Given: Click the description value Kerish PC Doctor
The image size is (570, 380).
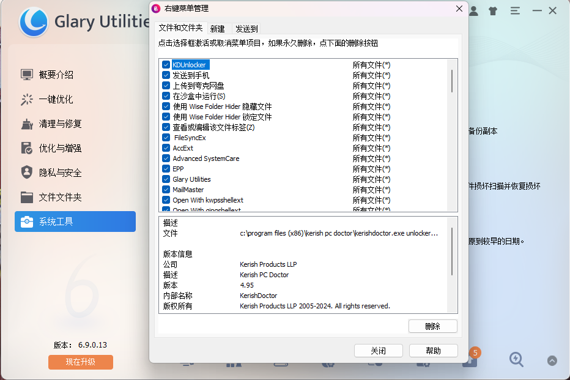Looking at the screenshot, I should [x=264, y=275].
